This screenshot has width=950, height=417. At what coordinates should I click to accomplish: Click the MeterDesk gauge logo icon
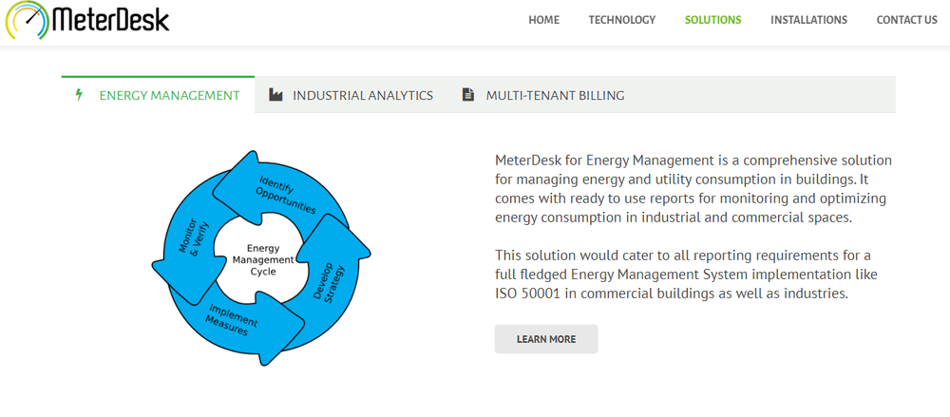pos(28,20)
